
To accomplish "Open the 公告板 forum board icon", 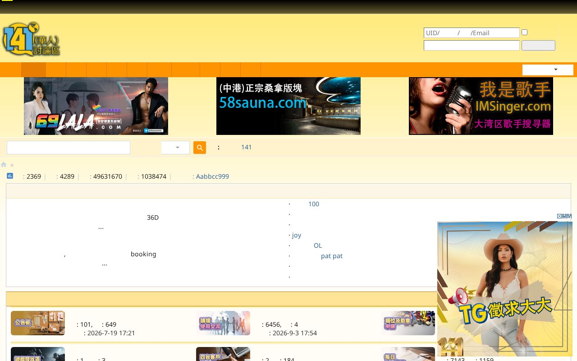I will (38, 323).
